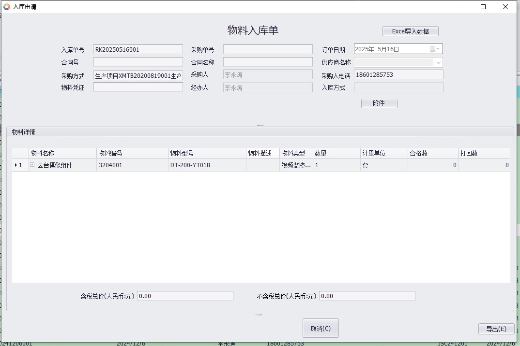Select the 含税总价 amount field

coord(185,296)
